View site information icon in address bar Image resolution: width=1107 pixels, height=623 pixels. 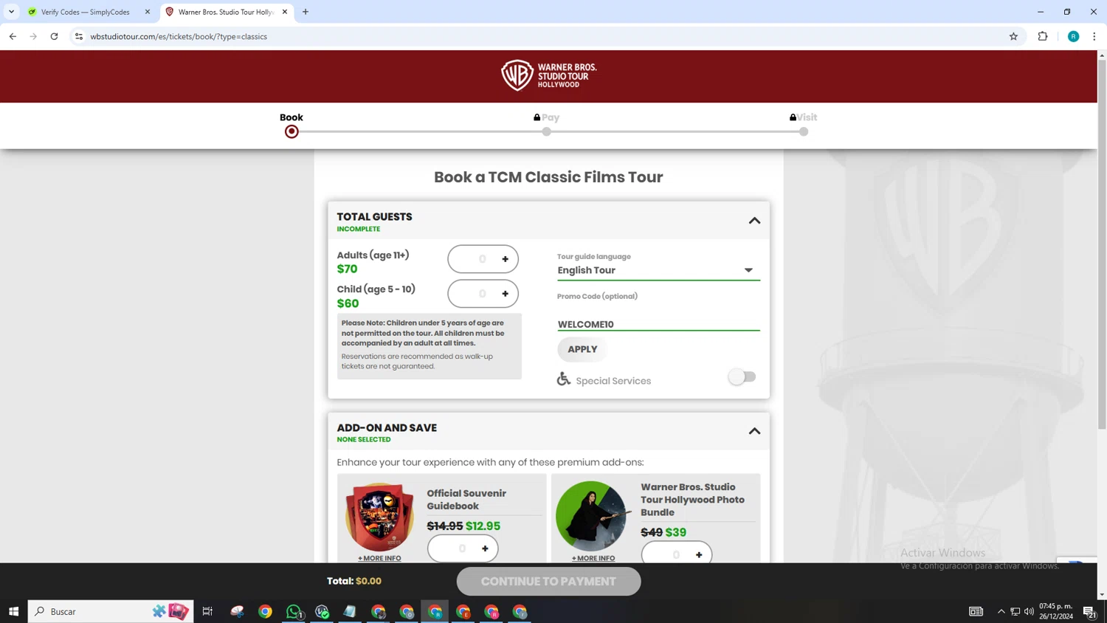[79, 36]
